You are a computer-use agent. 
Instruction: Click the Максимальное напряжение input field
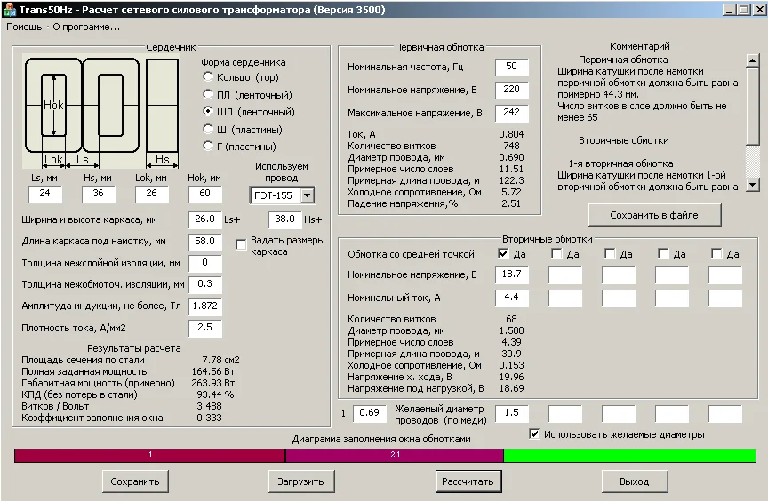[x=511, y=114]
